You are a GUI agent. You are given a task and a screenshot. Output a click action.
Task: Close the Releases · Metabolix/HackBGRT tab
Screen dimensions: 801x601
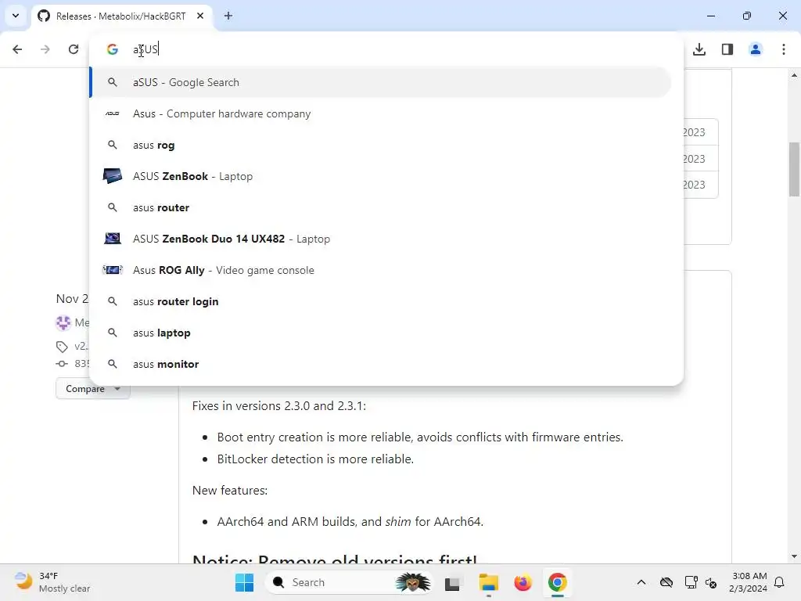point(200,16)
